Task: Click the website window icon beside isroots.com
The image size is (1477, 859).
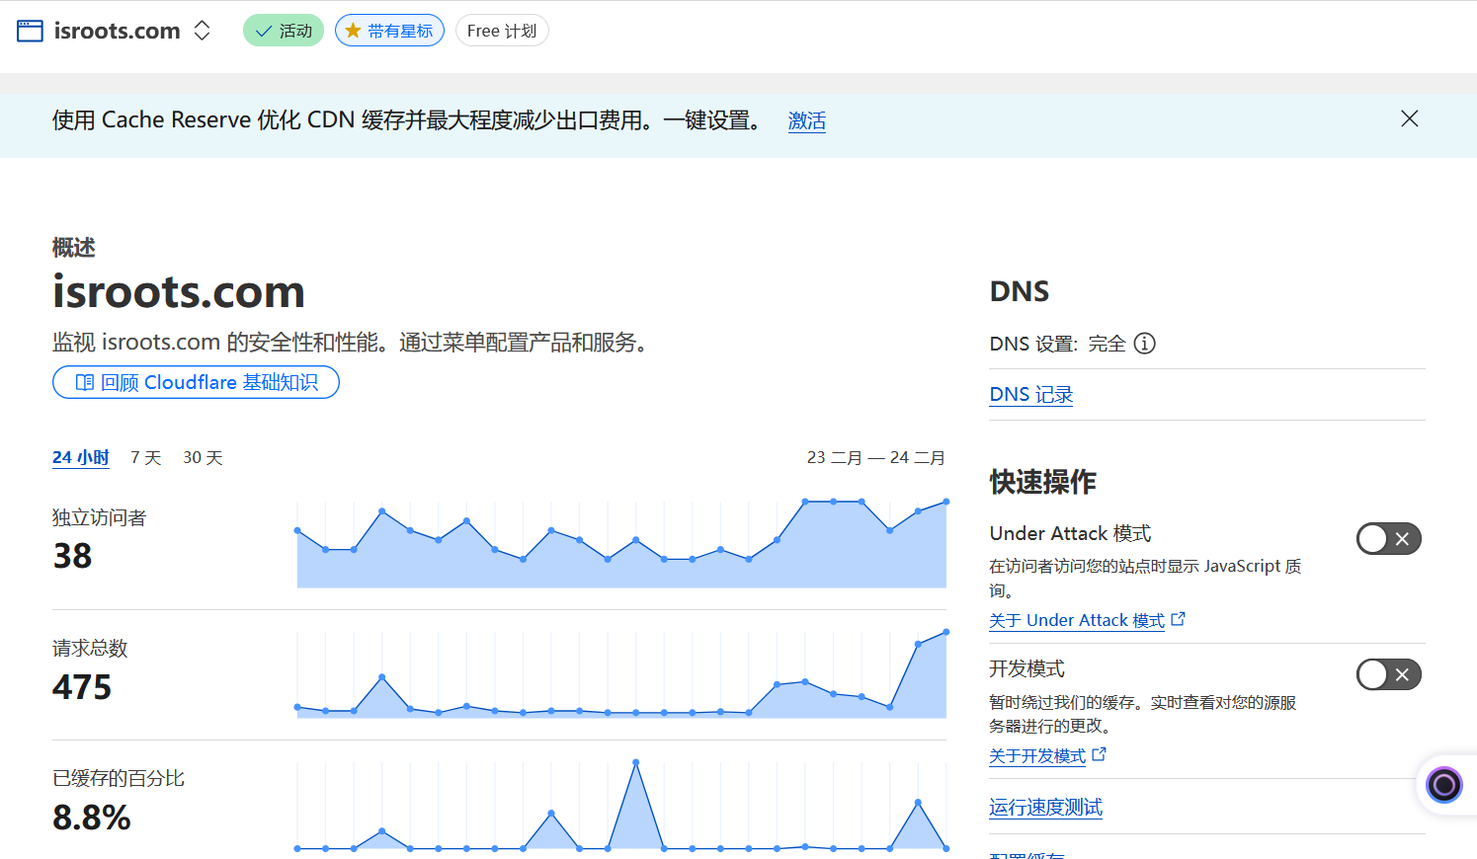Action: coord(30,31)
